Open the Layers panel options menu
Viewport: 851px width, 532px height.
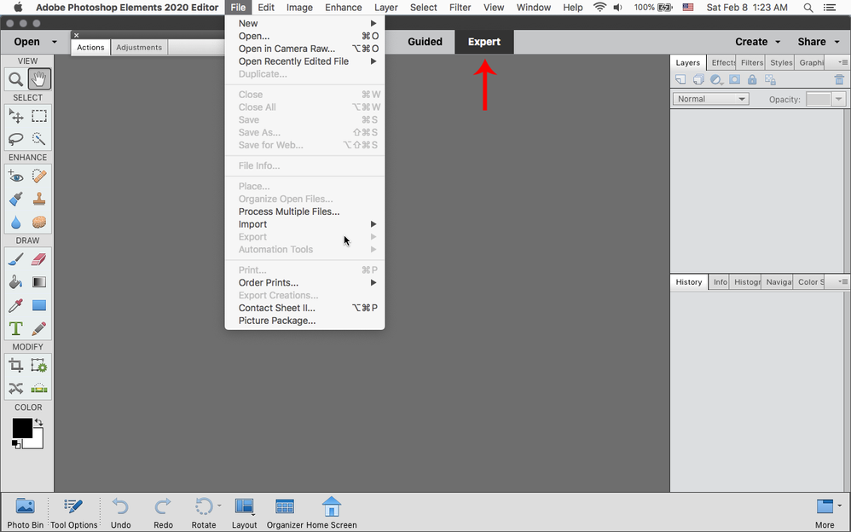pyautogui.click(x=842, y=62)
